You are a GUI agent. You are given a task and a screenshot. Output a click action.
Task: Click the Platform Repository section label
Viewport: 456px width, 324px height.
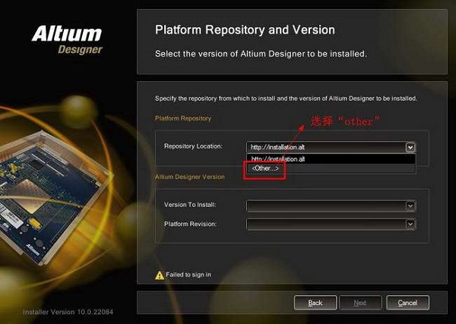183,118
